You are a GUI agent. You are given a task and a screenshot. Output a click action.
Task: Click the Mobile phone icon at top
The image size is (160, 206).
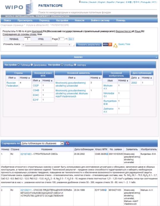(80, 2)
